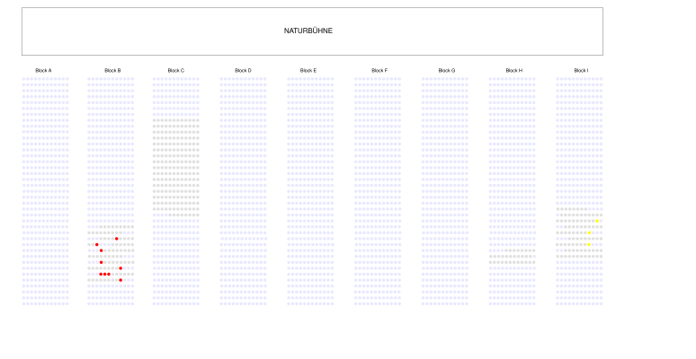Click the middle yellow seat in Block I
The width and height of the screenshot is (696, 359).
pyautogui.click(x=589, y=232)
